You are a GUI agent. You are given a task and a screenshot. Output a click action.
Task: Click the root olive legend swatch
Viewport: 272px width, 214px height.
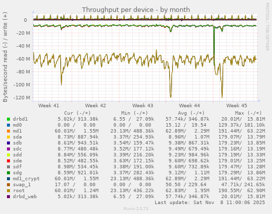[x=8, y=191]
